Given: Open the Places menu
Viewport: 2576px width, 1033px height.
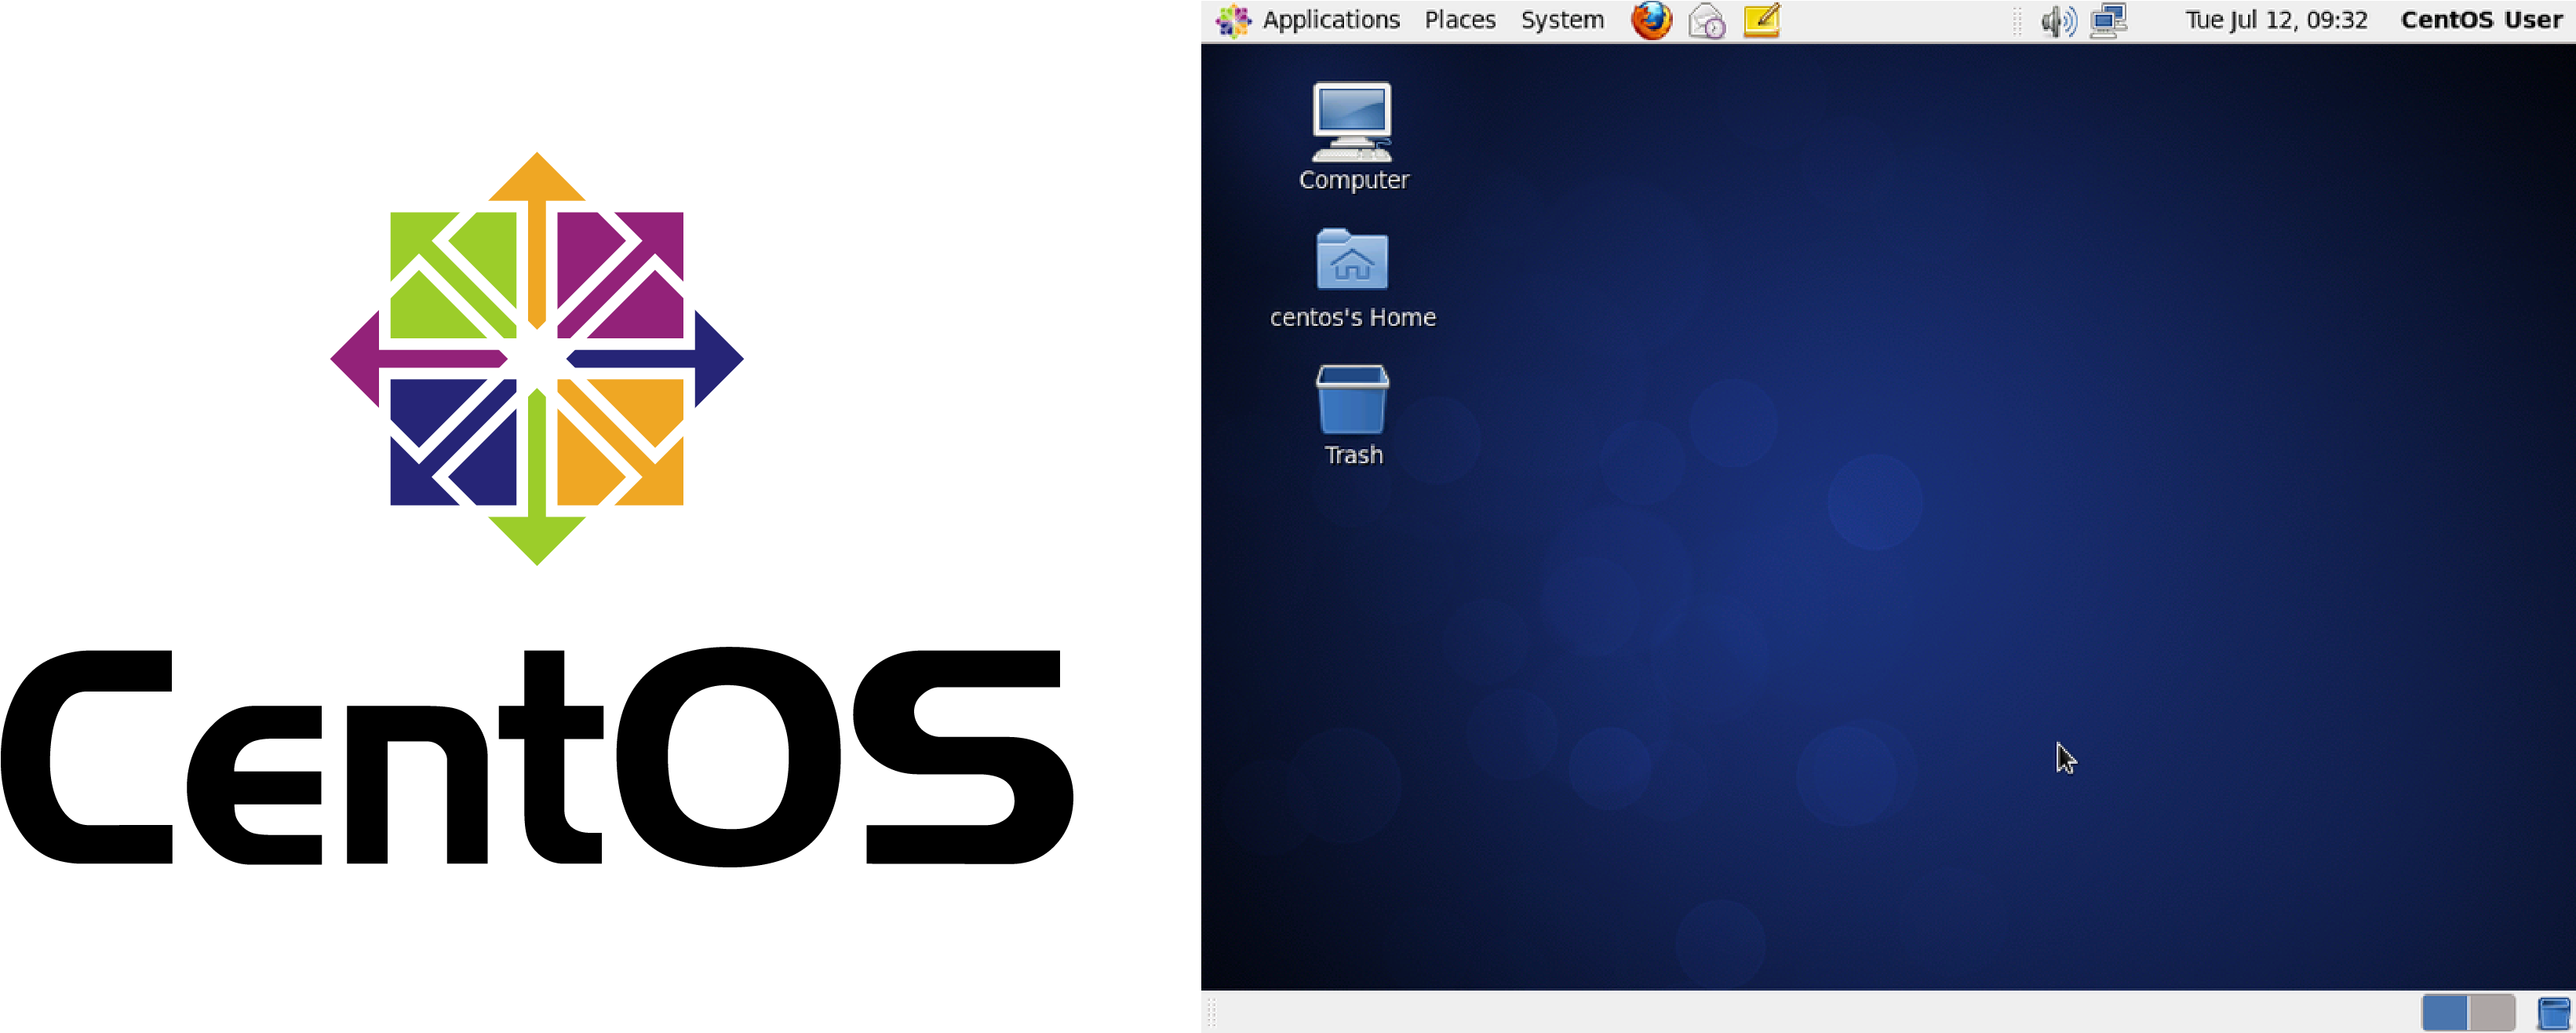Looking at the screenshot, I should [x=1459, y=19].
